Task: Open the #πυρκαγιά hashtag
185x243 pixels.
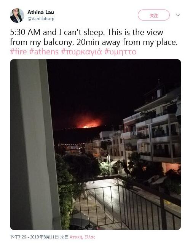Action: coord(81,52)
